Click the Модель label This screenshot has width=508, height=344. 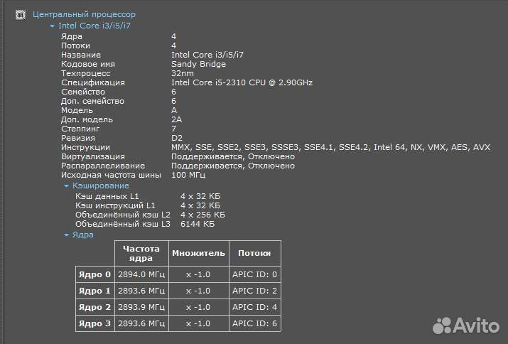(77, 110)
